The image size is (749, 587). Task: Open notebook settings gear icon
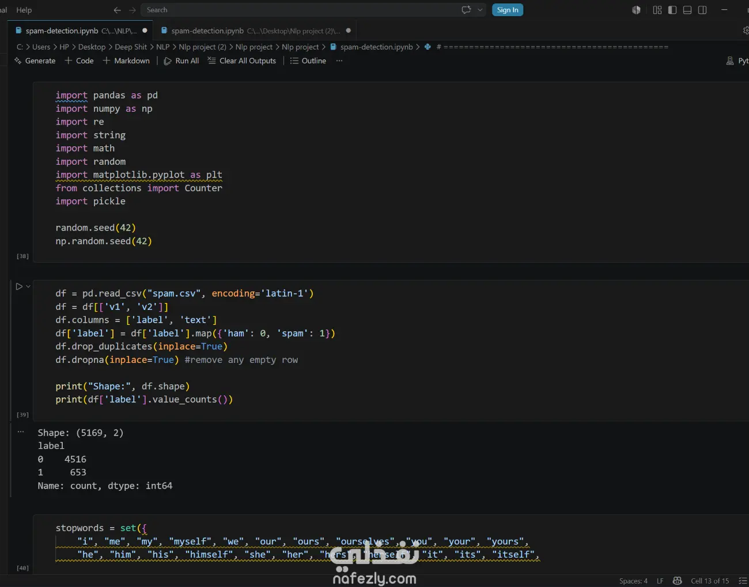[x=746, y=31]
